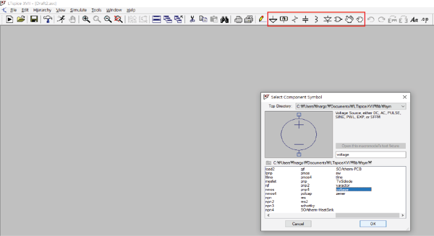Open the Tools menu
This screenshot has height=236, width=434.
coord(97,10)
